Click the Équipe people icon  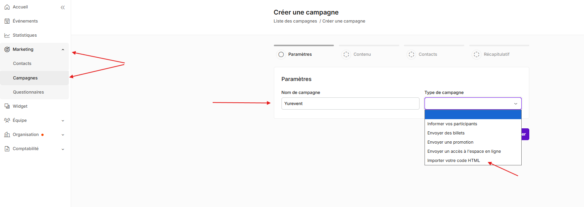(7, 120)
